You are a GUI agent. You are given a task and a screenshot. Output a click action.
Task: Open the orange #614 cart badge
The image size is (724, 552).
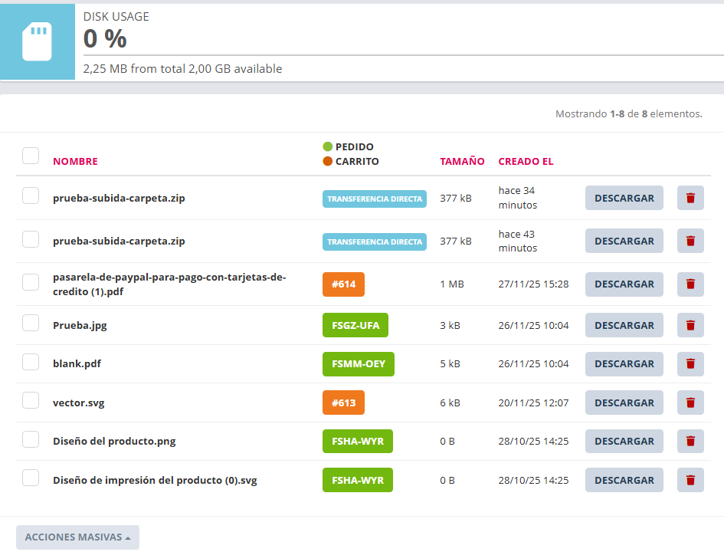coord(343,284)
